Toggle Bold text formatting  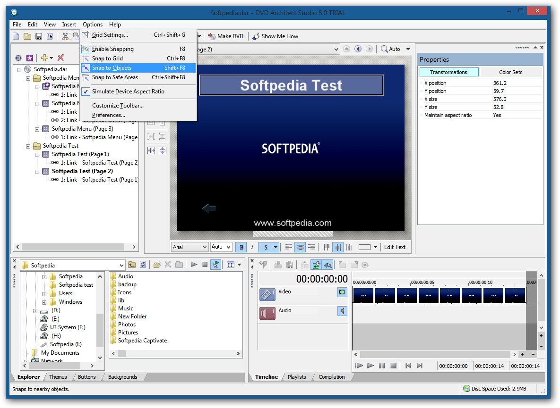[x=242, y=247]
